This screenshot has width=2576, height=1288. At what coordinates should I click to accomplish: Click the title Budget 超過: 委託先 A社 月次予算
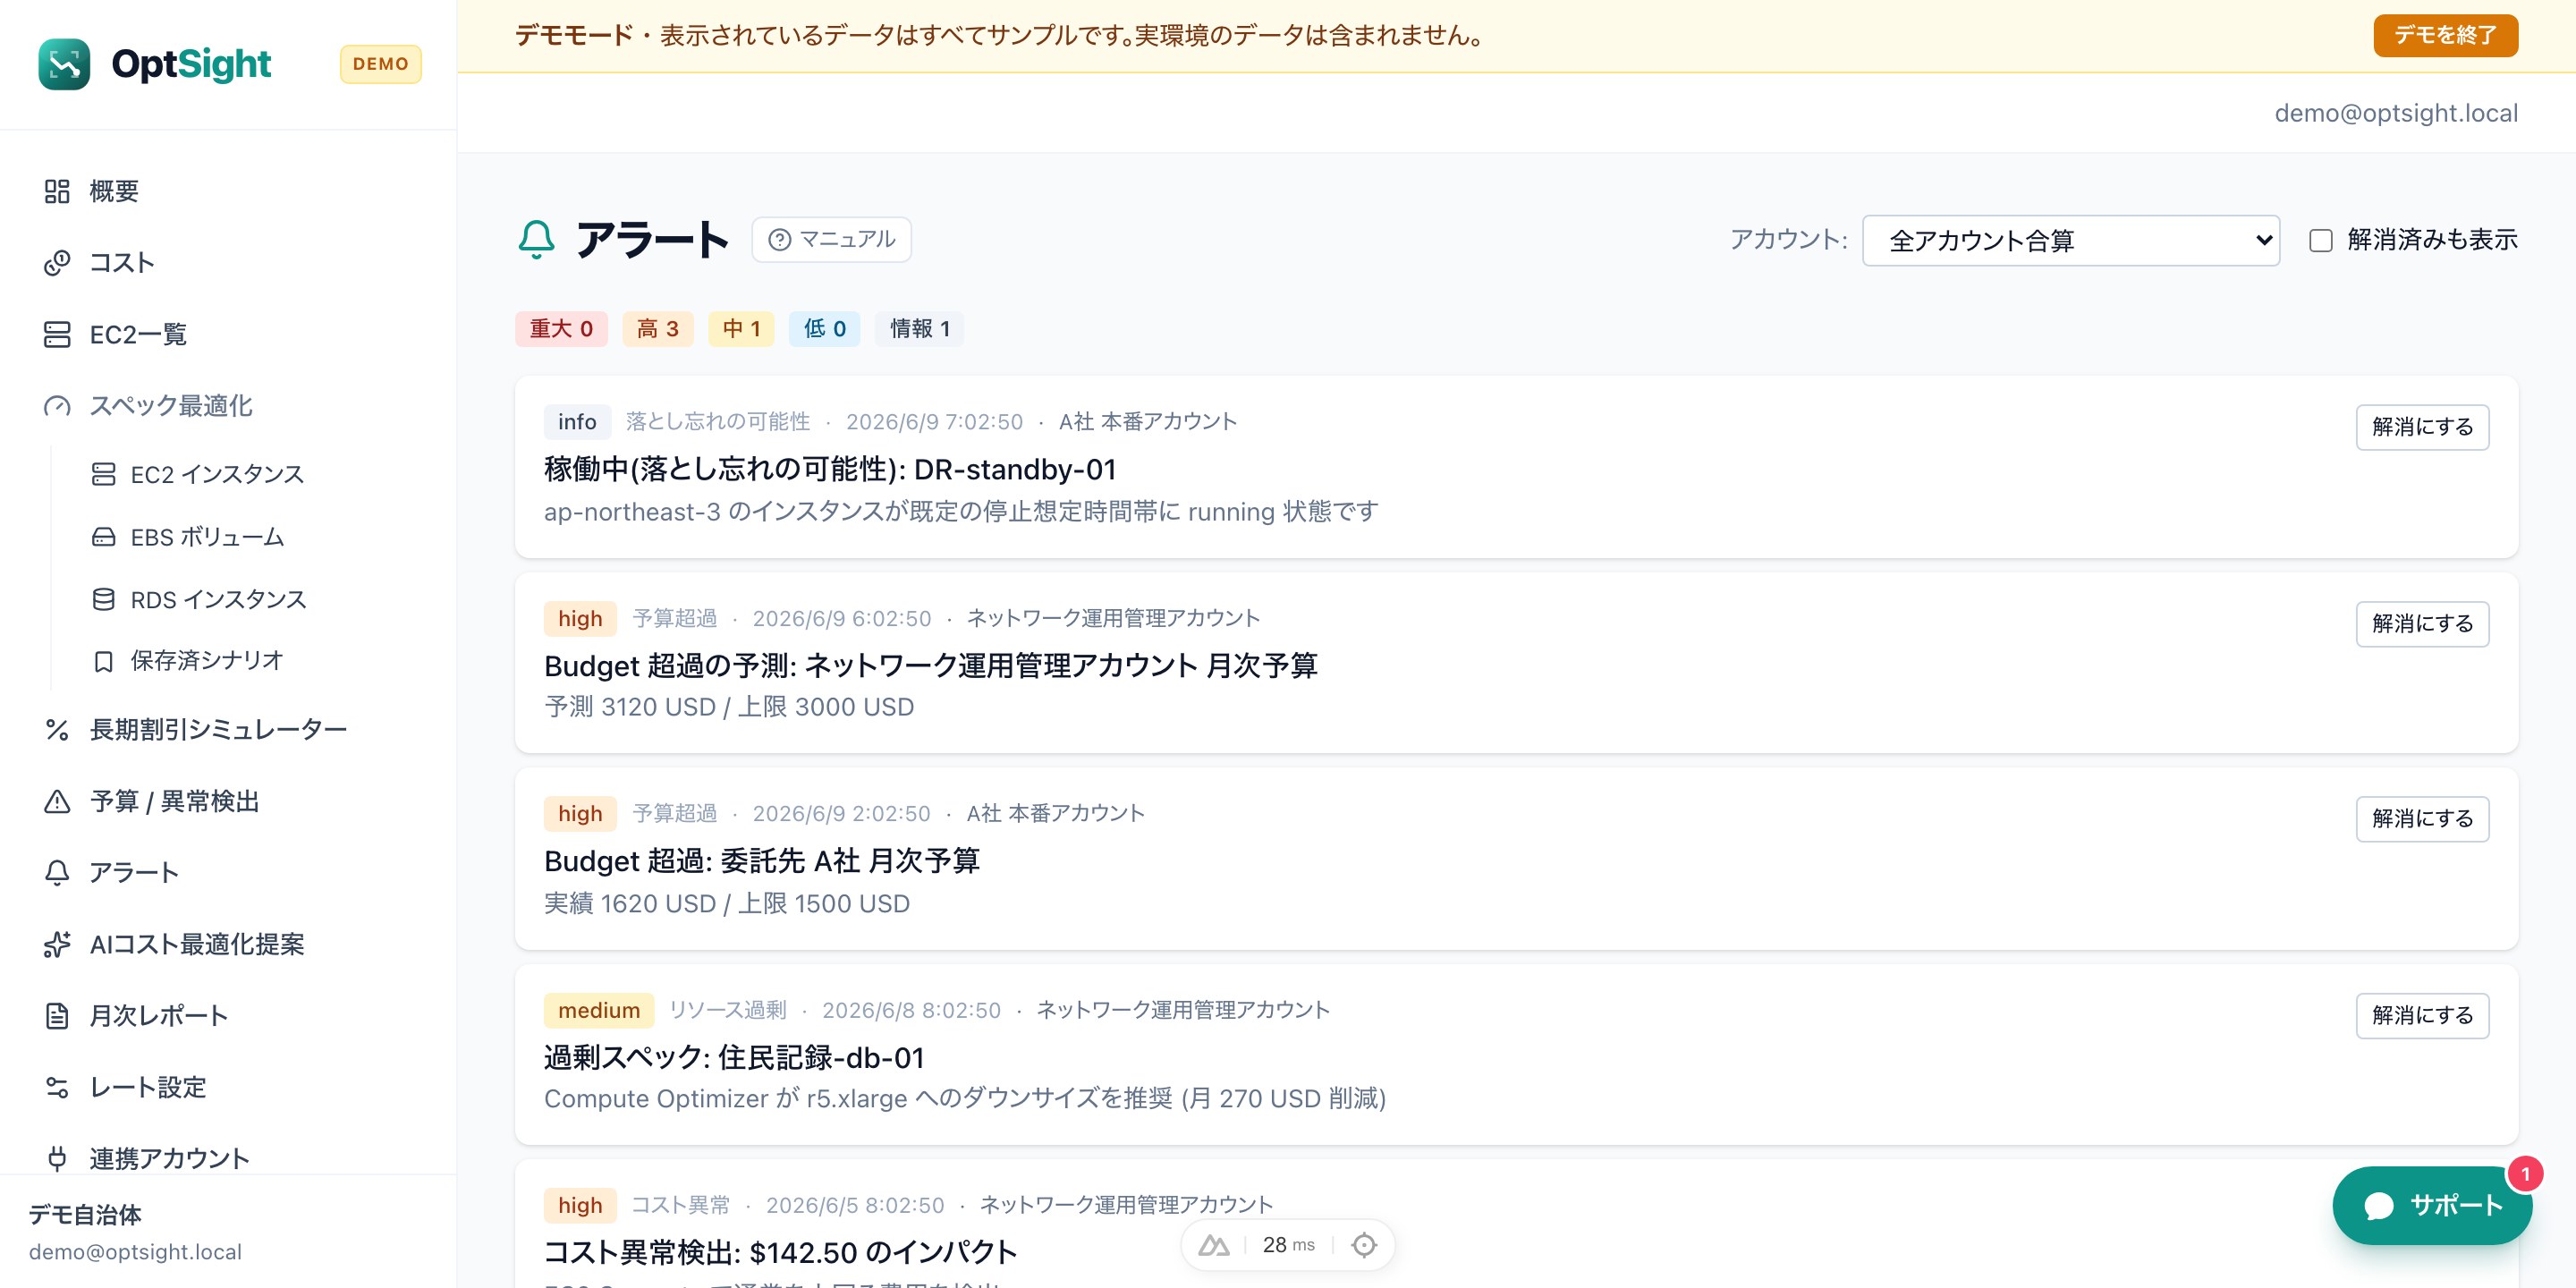tap(761, 861)
